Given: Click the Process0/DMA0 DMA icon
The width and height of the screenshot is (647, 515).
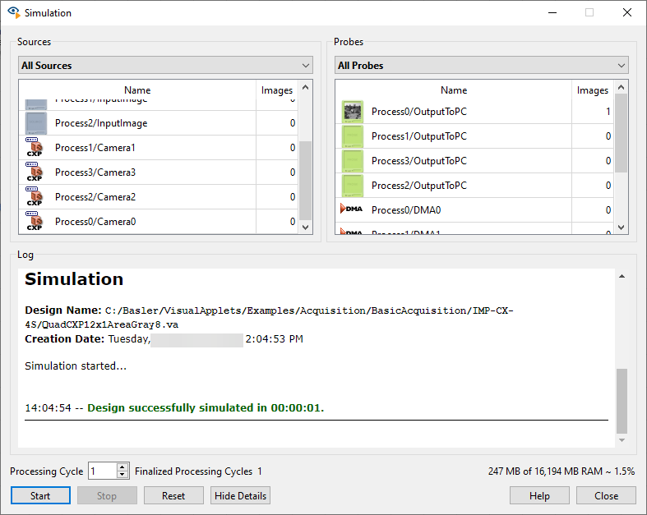Looking at the screenshot, I should tap(351, 210).
